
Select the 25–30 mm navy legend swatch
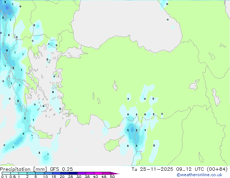[x=73, y=173]
